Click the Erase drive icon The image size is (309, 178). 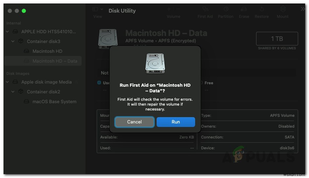243,9
